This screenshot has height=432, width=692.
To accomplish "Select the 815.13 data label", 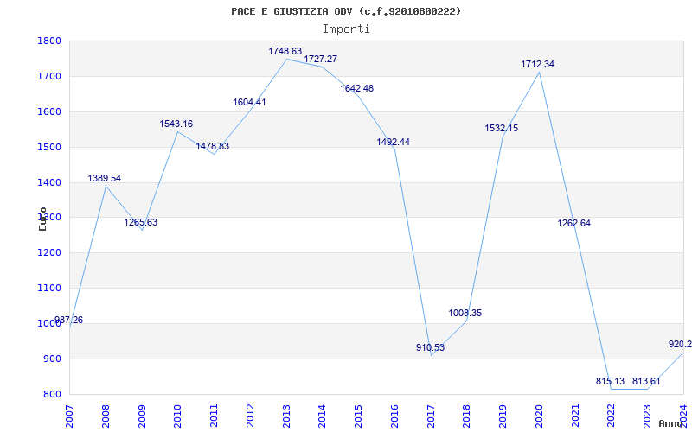I will (x=611, y=382).
